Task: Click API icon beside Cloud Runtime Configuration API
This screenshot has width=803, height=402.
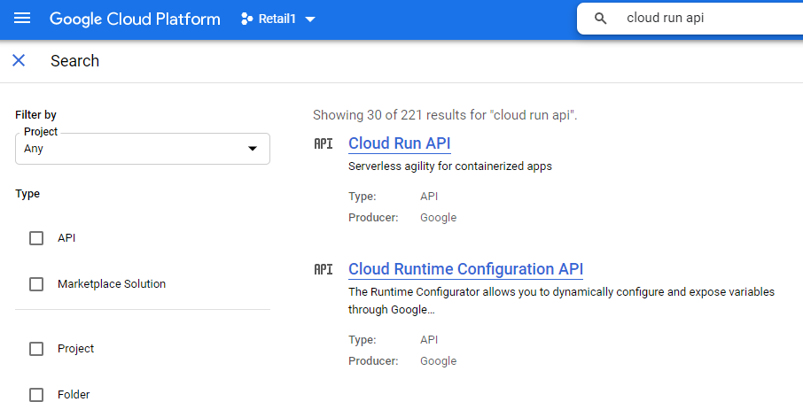Action: (324, 269)
